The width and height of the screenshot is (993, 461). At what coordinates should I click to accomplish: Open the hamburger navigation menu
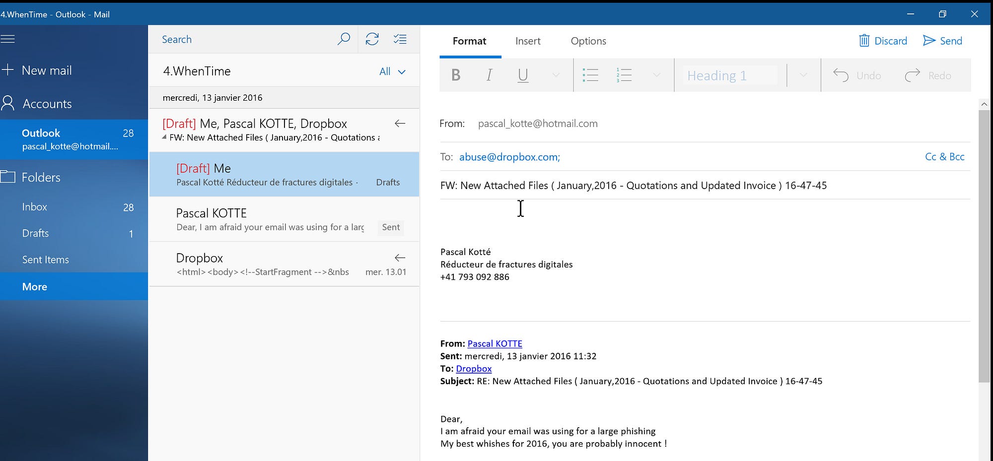click(8, 39)
